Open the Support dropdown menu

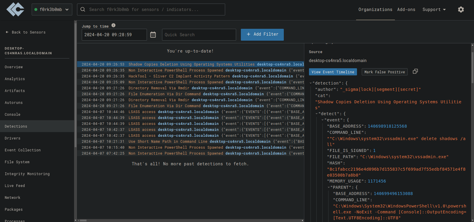(x=434, y=9)
